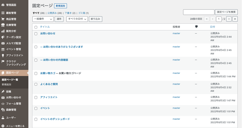Collapse menu with メニューを閉じる icon
Viewport: 242px width, 128px height.
click(3, 126)
